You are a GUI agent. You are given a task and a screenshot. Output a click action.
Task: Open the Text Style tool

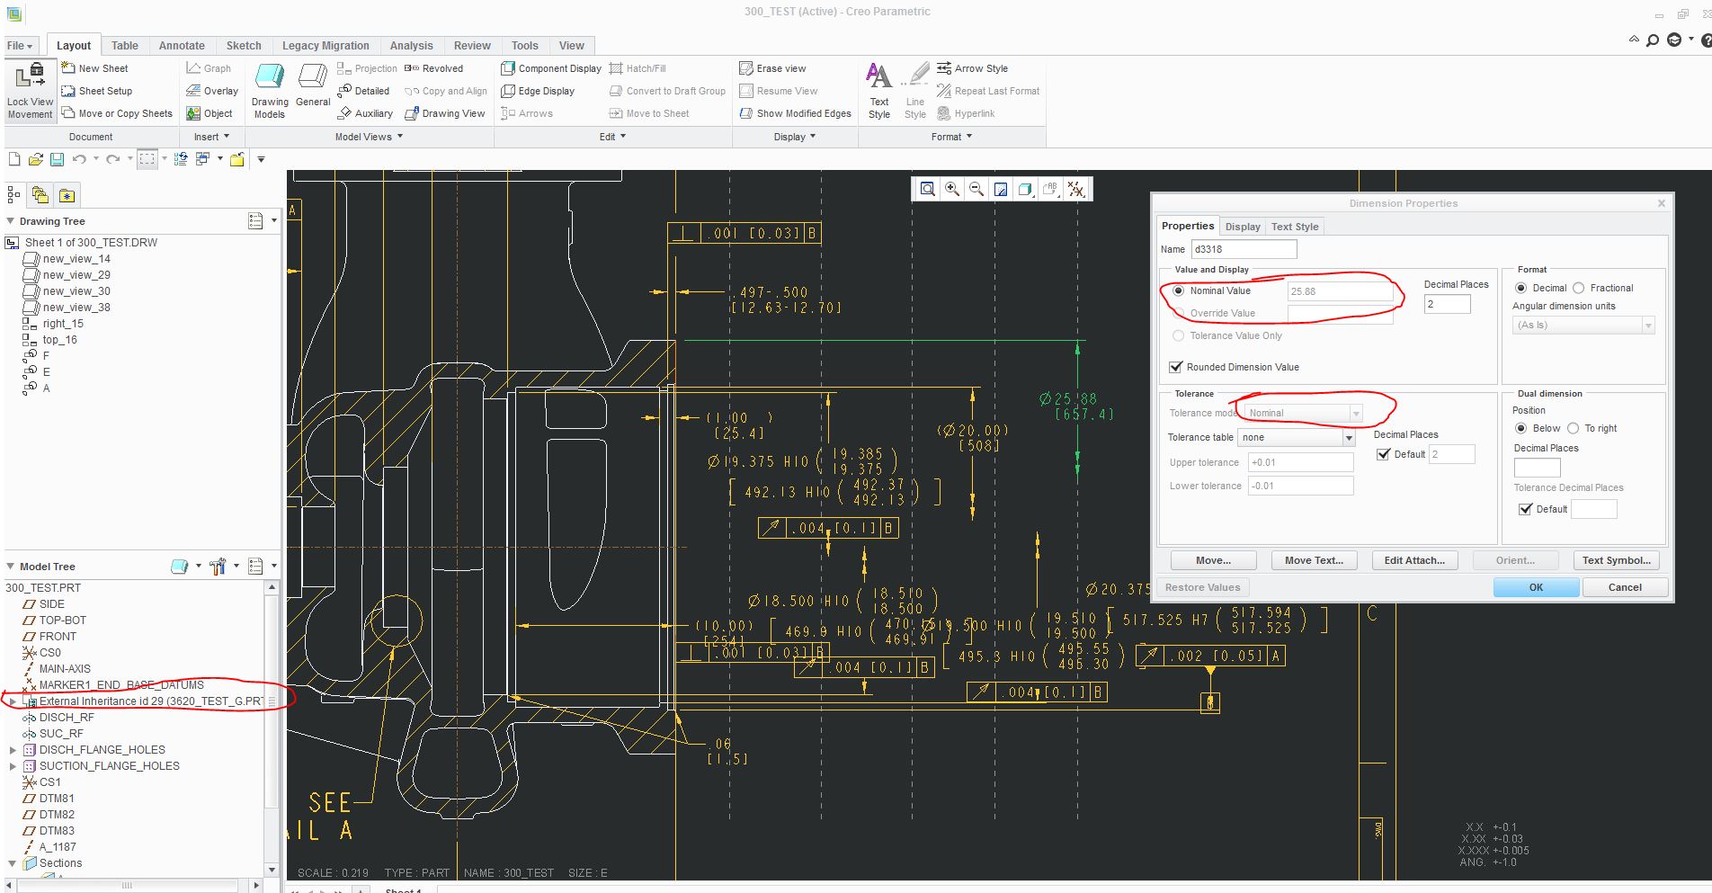[878, 78]
